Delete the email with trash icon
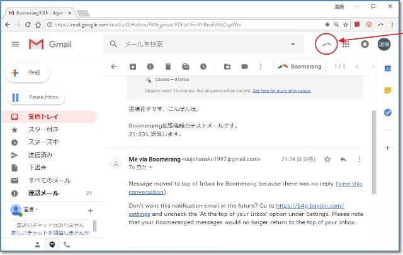This screenshot has height=255, width=403. click(x=168, y=67)
